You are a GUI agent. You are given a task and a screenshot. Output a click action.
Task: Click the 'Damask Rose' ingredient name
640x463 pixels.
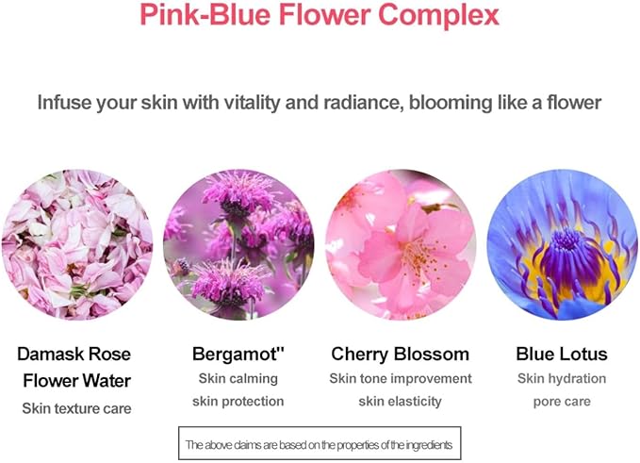74,356
